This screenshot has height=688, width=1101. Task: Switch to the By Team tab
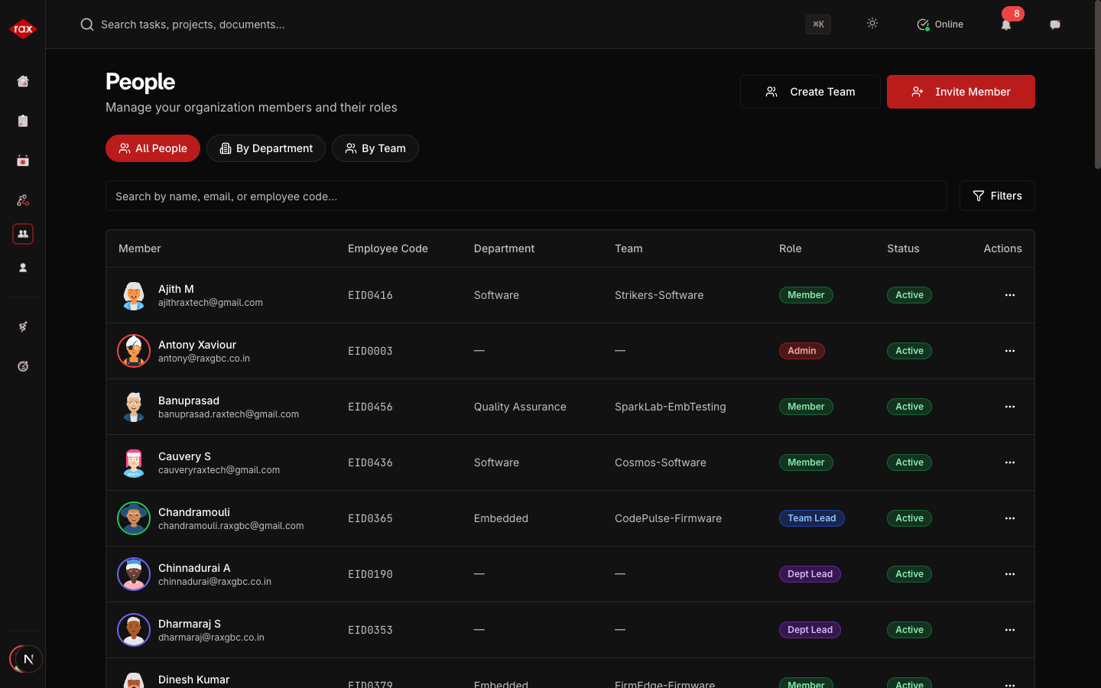[375, 148]
